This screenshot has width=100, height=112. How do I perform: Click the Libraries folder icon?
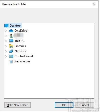coord(11,46)
